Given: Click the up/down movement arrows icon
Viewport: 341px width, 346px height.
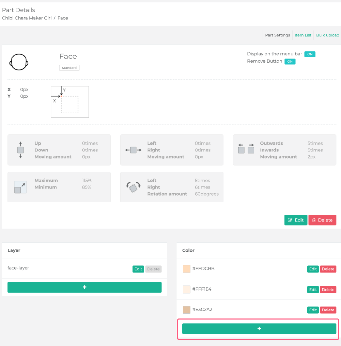Looking at the screenshot, I should pos(20,150).
